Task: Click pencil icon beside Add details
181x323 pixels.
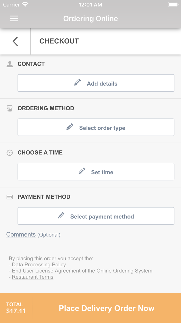Action: 78,83
